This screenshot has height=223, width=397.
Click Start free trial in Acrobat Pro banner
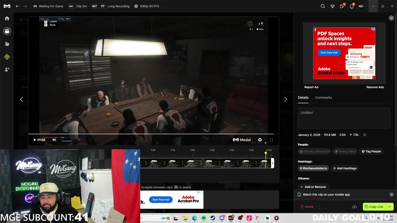[x=161, y=199]
